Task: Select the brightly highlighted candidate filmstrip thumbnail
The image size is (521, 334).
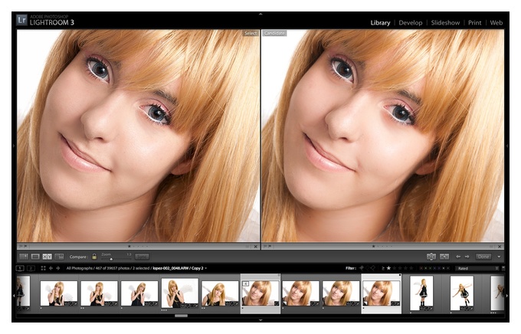Action: point(381,294)
